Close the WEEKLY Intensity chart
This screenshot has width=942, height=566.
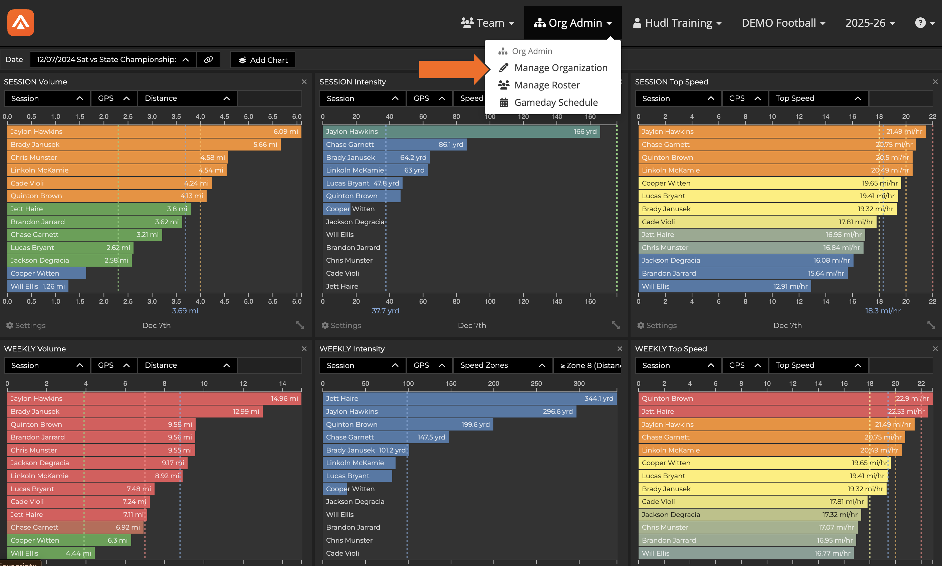tap(620, 349)
